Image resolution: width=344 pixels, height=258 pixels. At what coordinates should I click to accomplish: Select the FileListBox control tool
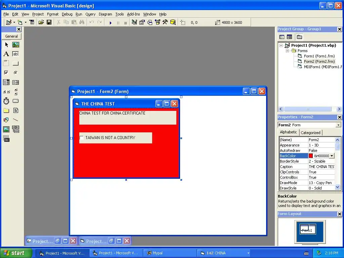[15, 110]
